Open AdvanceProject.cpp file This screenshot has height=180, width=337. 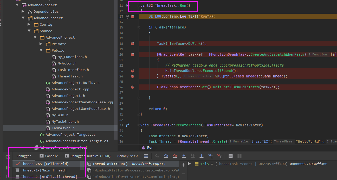click(70, 89)
